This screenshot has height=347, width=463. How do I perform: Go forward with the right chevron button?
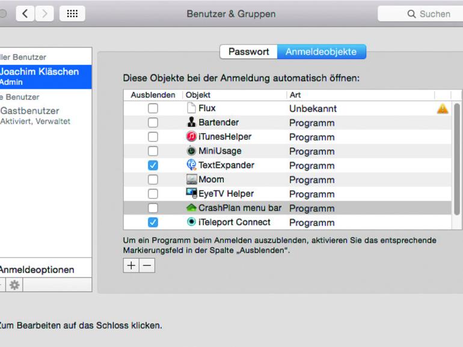click(44, 14)
